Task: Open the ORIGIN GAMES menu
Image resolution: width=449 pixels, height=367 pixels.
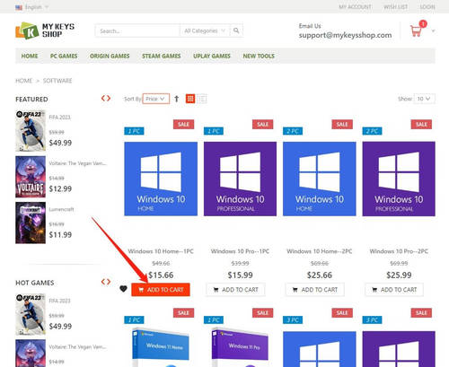Action: 110,56
